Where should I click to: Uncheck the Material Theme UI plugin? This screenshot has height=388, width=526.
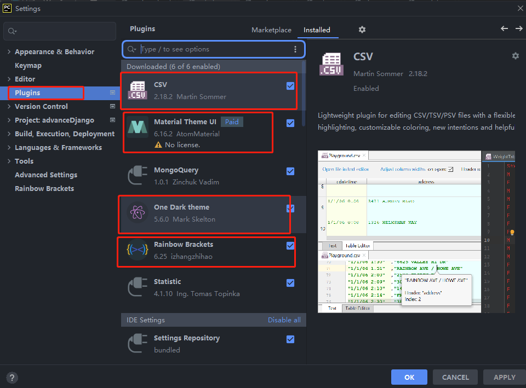(290, 123)
